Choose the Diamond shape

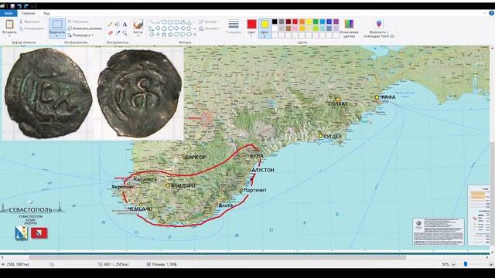[x=158, y=29]
